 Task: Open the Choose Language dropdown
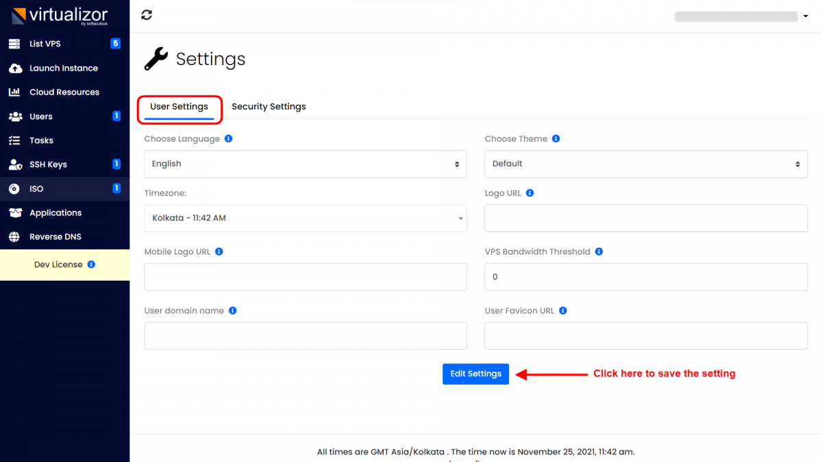(305, 164)
